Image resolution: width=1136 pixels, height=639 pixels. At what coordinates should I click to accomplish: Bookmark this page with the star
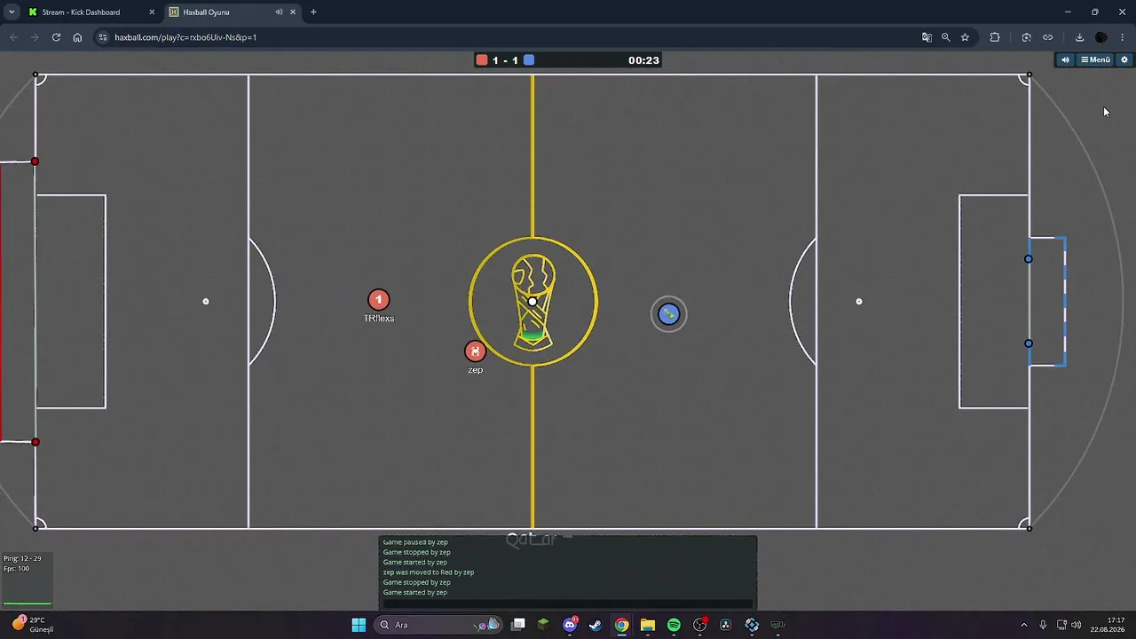tap(965, 37)
